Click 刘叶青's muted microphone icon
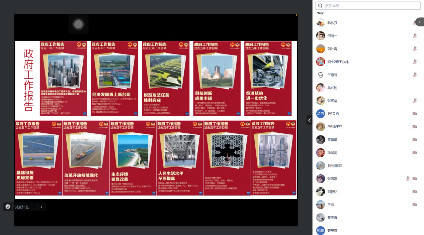Screen dimensions: 424x235 tap(415, 49)
